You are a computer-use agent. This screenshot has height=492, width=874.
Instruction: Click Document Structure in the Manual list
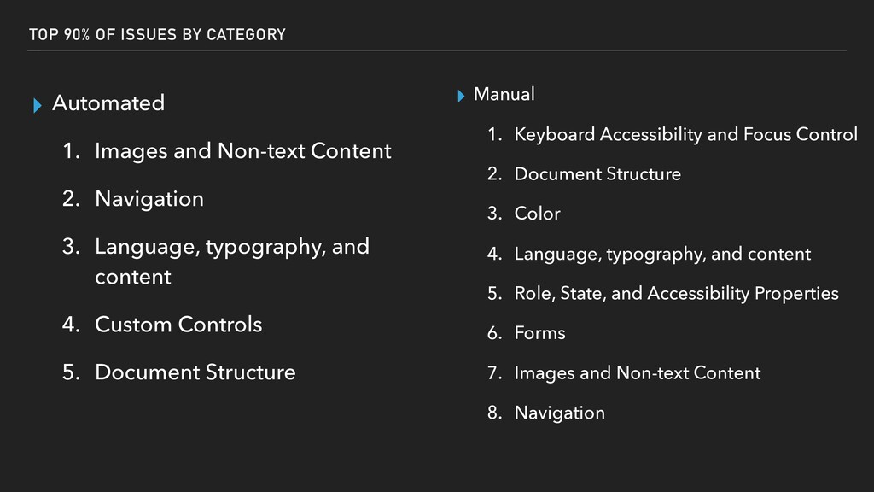[597, 174]
